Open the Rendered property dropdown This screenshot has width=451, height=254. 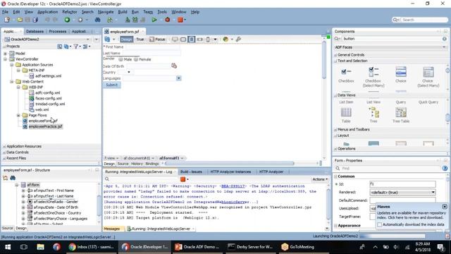[x=433, y=192]
